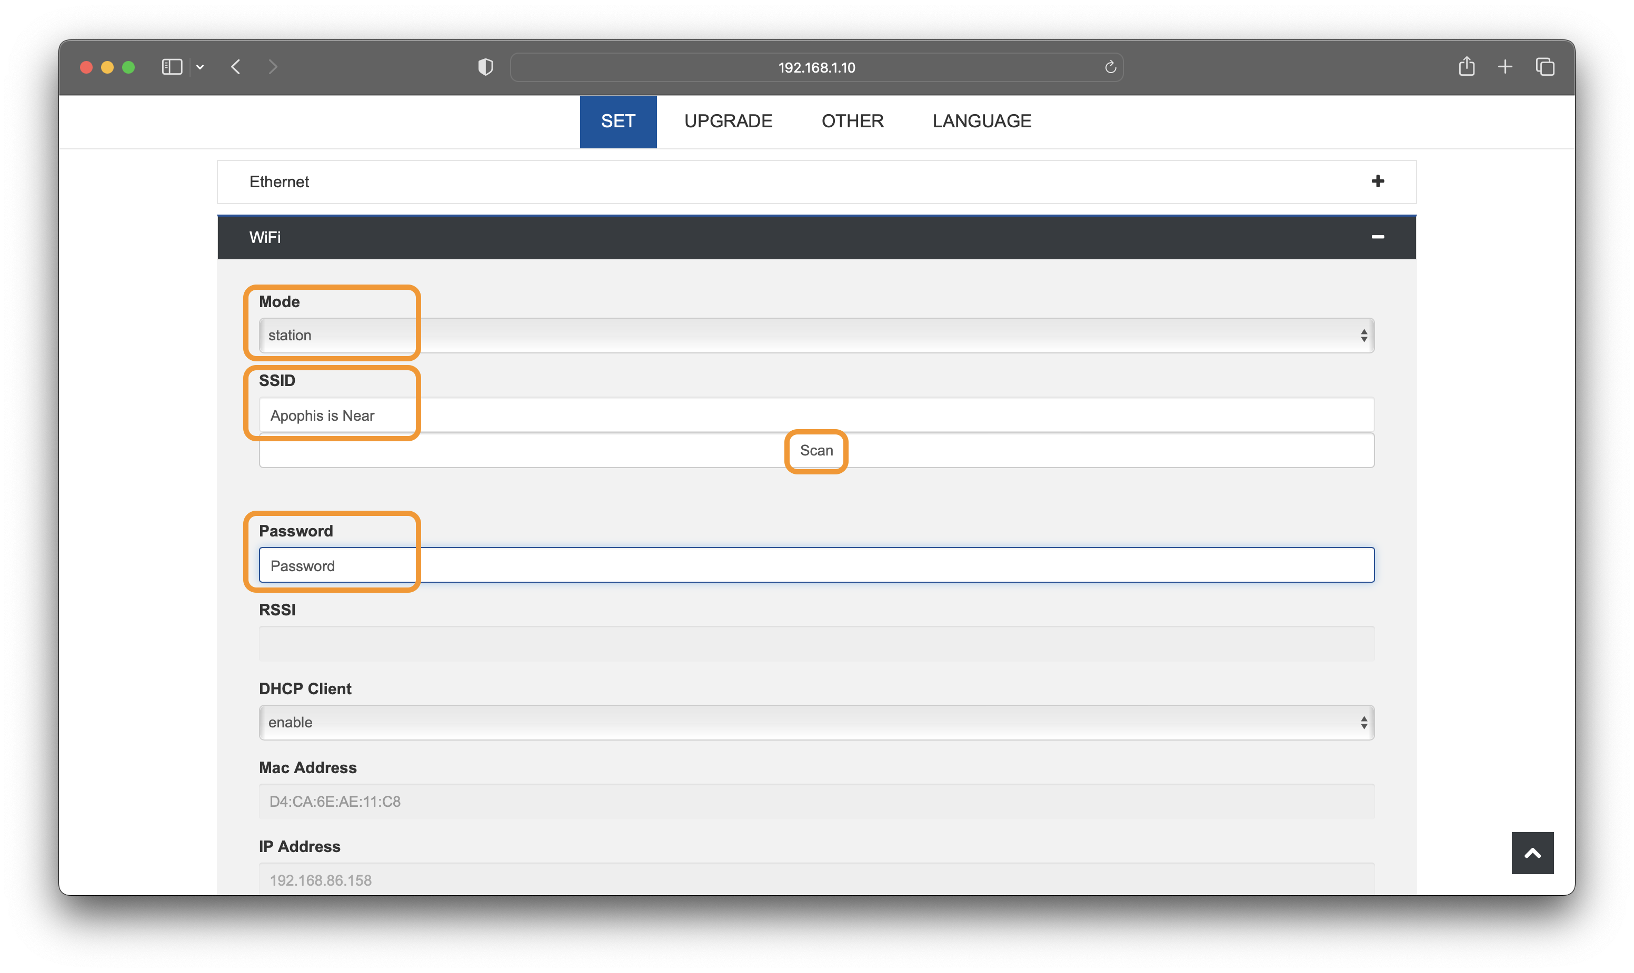The height and width of the screenshot is (973, 1634).
Task: Click the privacy shield icon
Action: click(485, 67)
